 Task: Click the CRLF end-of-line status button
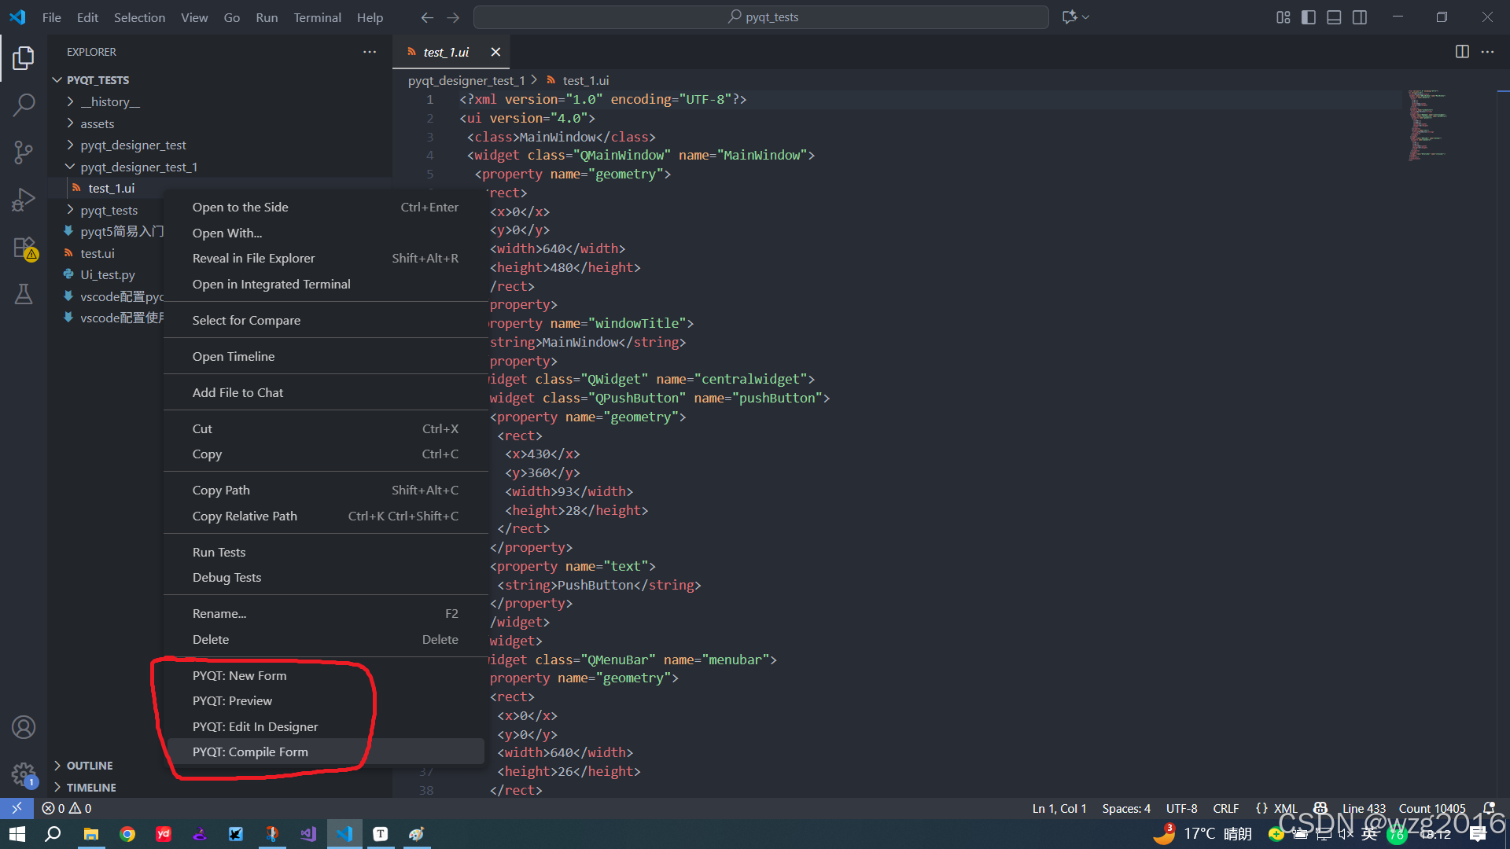(x=1225, y=808)
